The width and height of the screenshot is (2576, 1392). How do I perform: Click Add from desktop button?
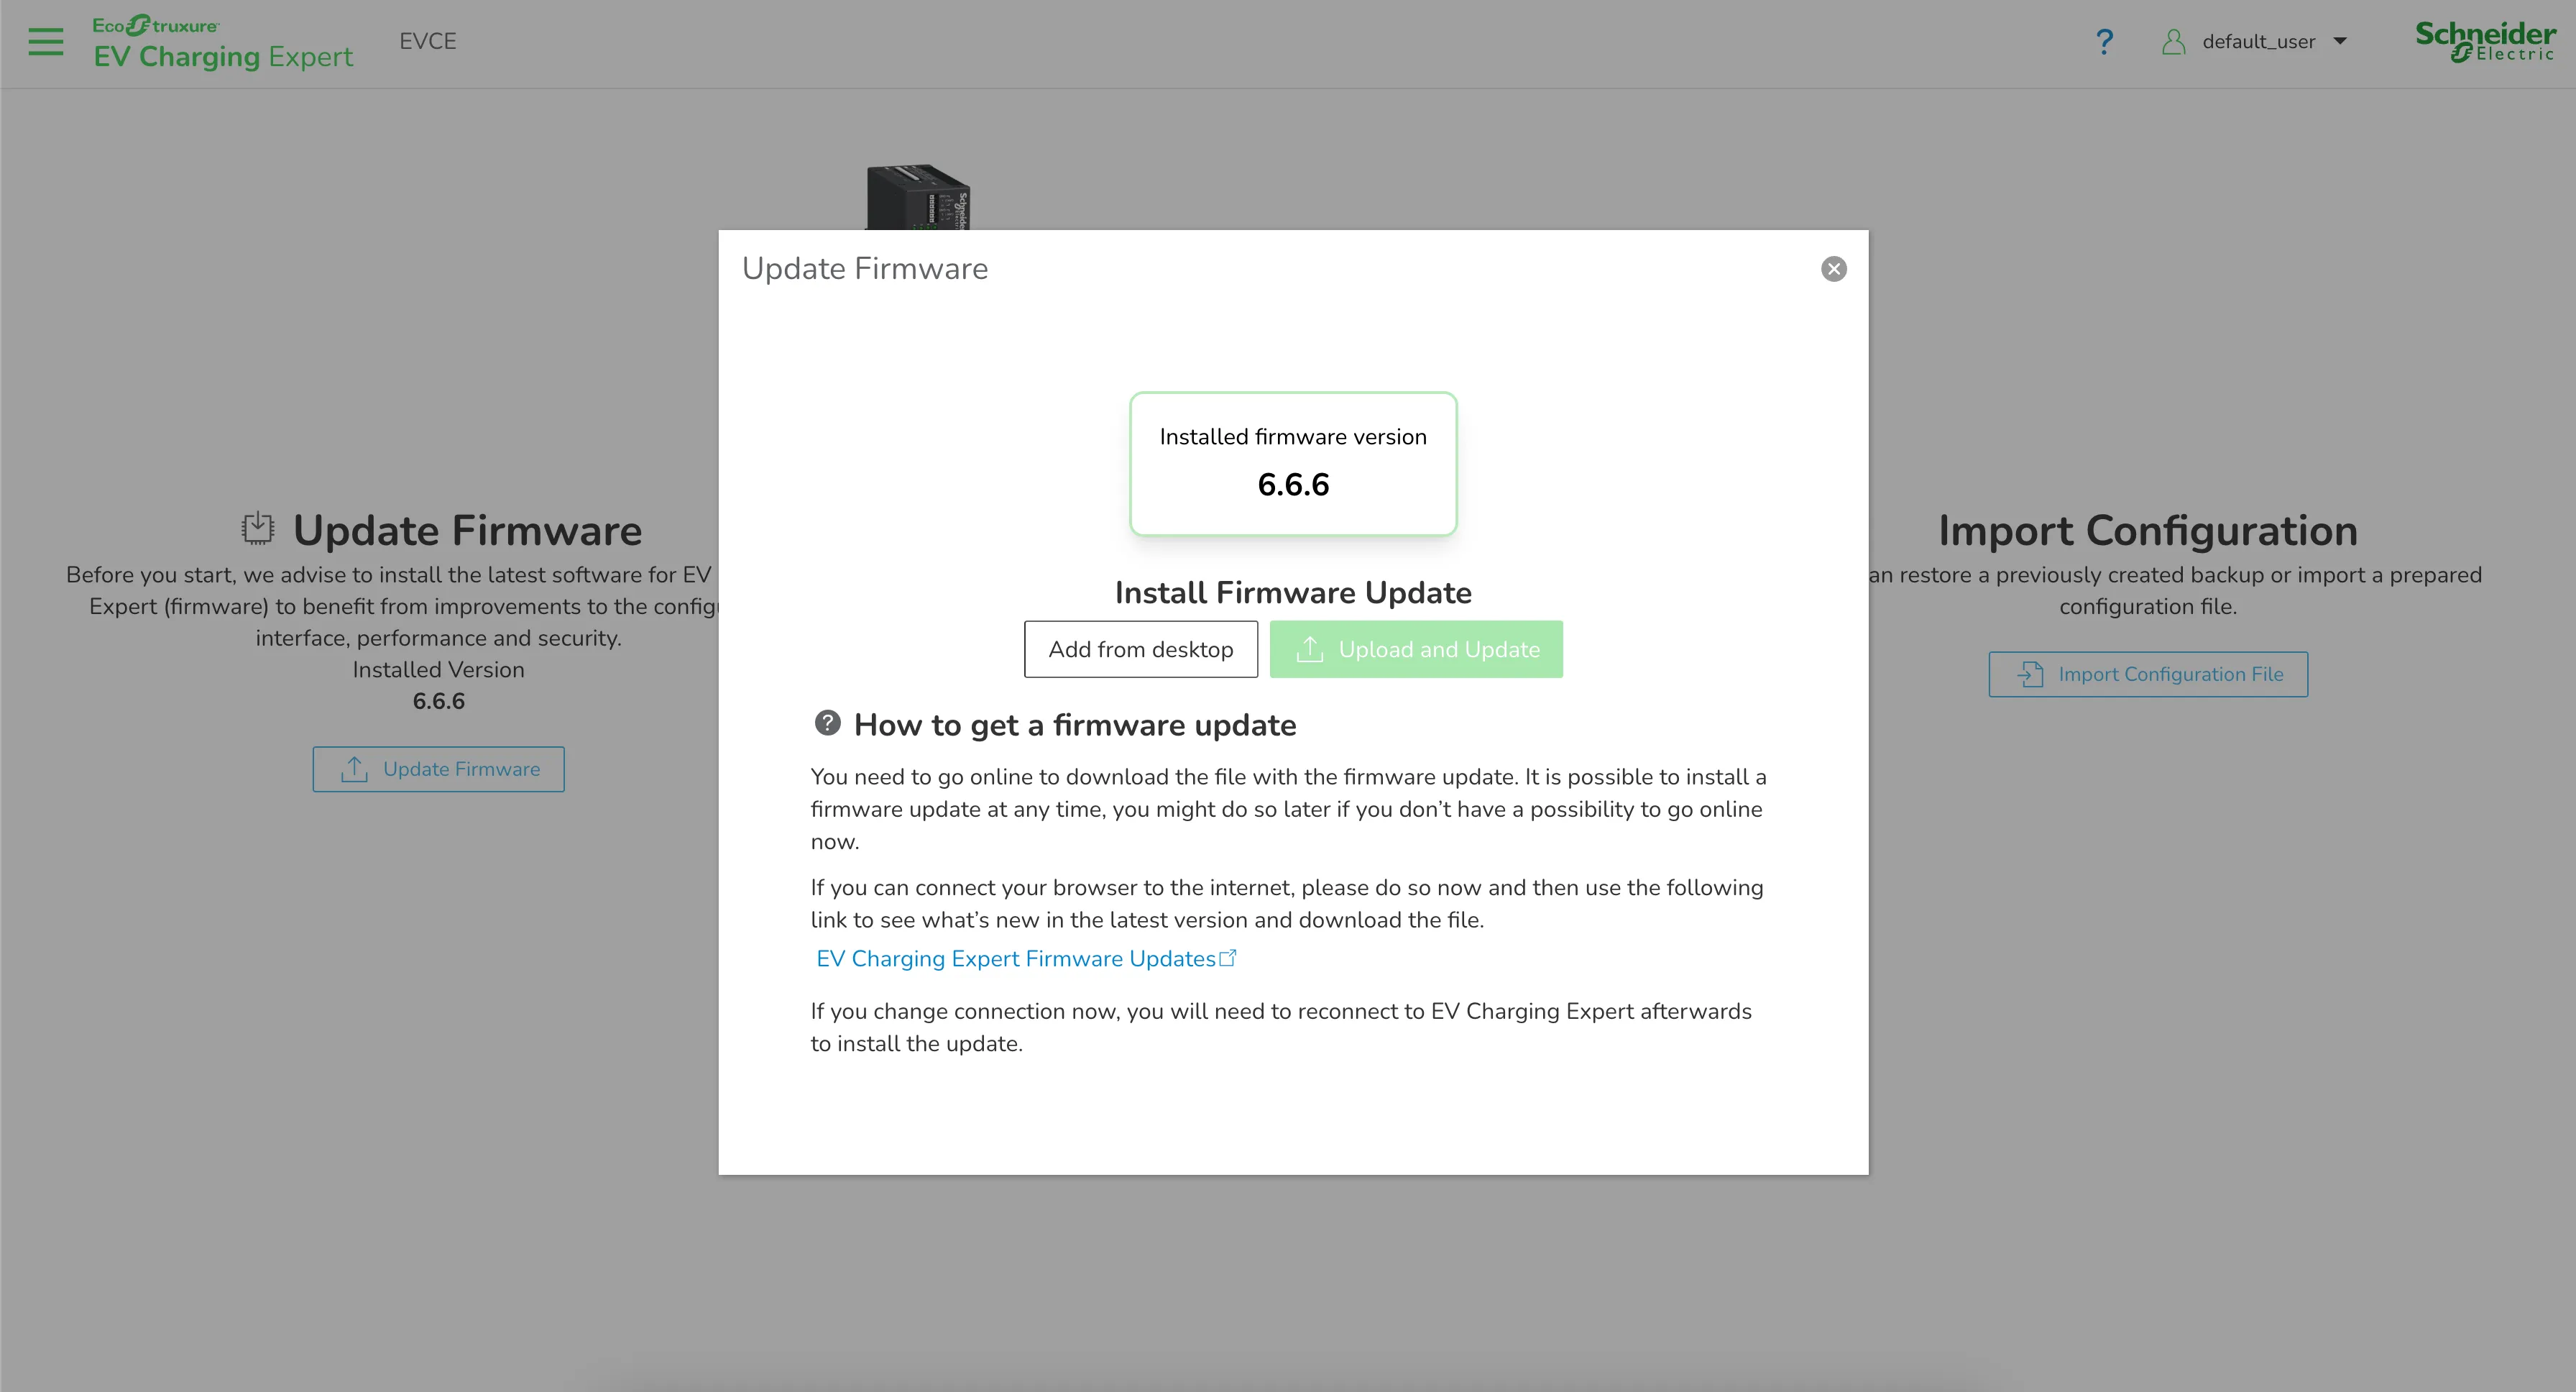coord(1140,649)
